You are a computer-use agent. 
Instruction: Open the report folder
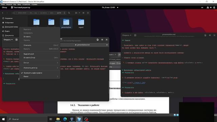tap(81, 23)
